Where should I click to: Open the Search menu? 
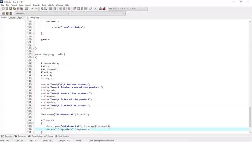tap(14, 5)
